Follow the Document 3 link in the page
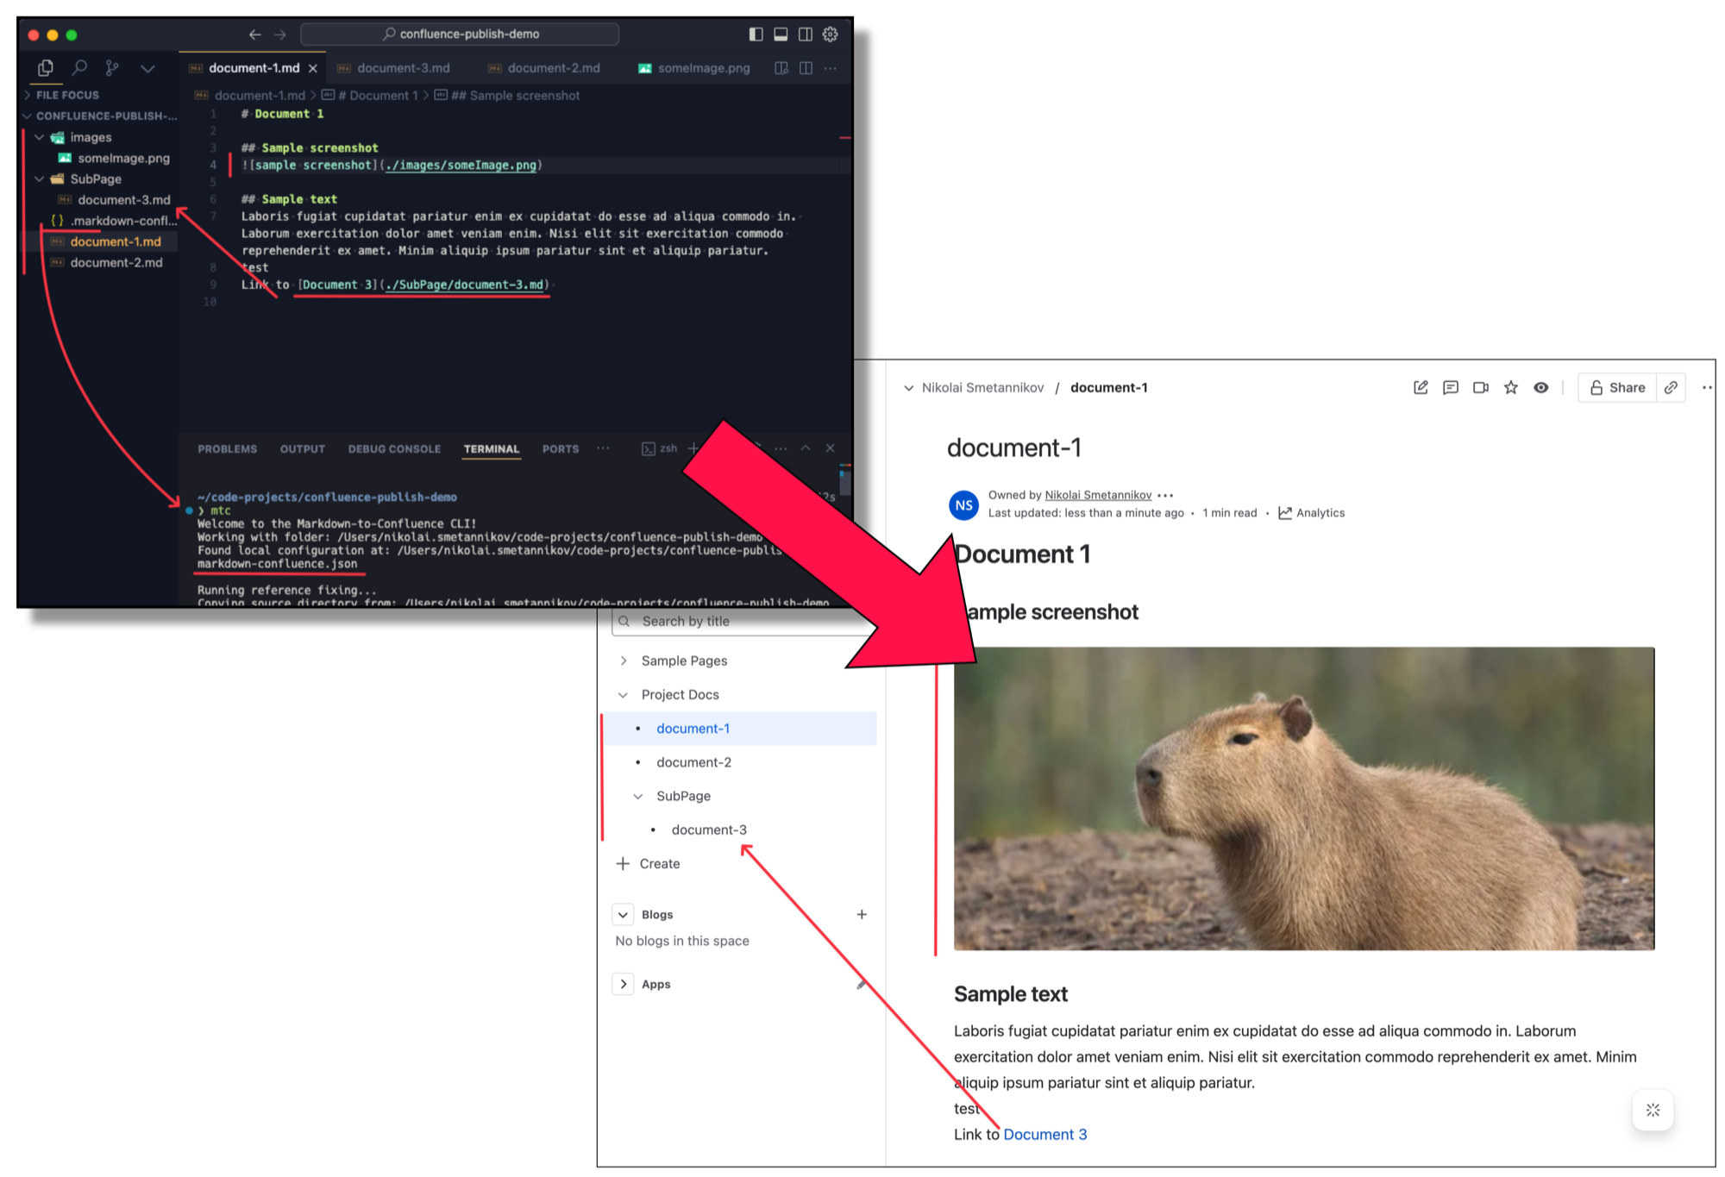The height and width of the screenshot is (1177, 1725). tap(1044, 1135)
